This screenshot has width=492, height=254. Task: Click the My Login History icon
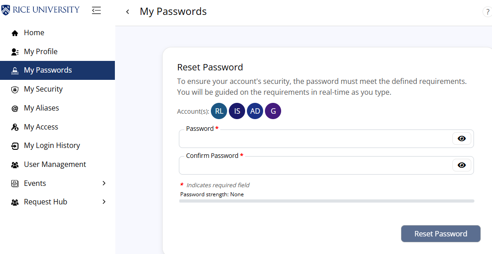(15, 146)
